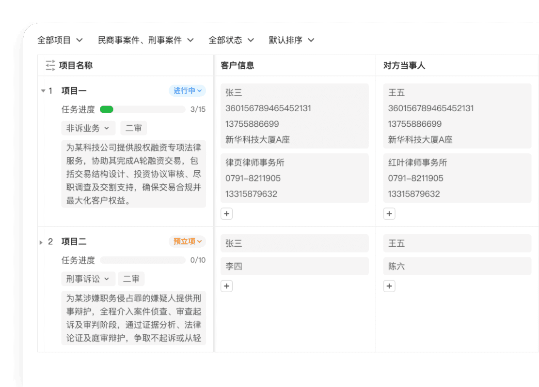Open the 项目二 project title
This screenshot has width=539, height=387.
click(x=74, y=242)
